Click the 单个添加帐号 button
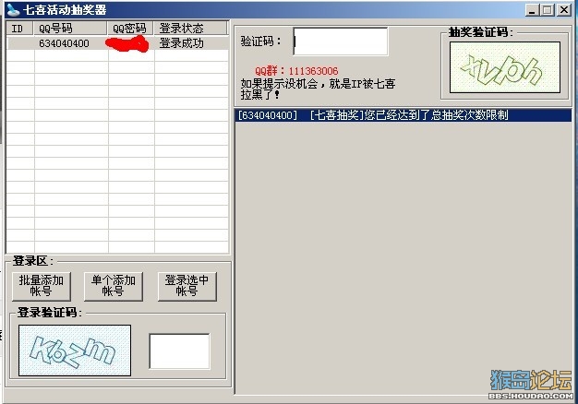The height and width of the screenshot is (404, 578). [114, 286]
